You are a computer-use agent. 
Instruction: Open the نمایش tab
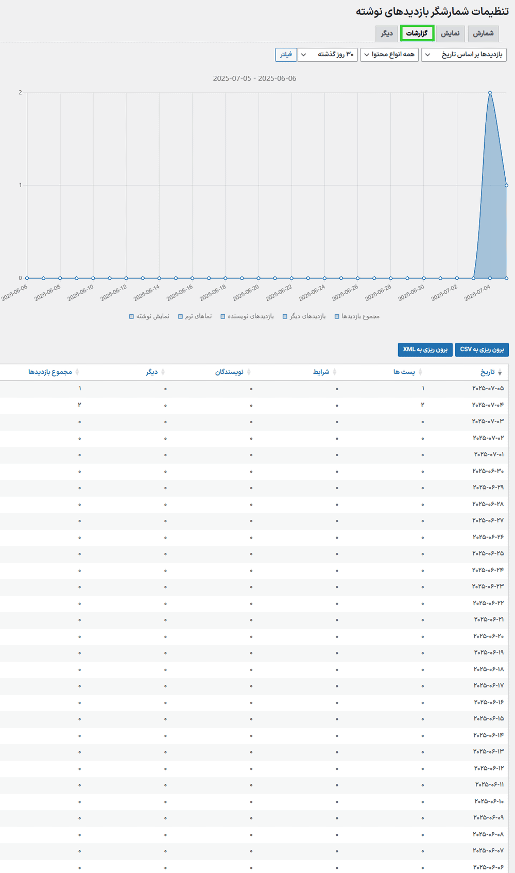[x=450, y=33]
